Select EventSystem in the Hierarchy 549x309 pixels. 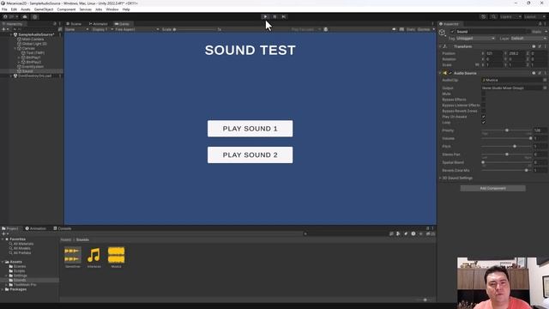pyautogui.click(x=33, y=67)
